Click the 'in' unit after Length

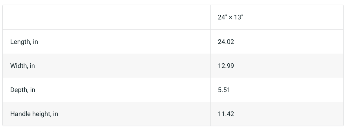pyautogui.click(x=35, y=42)
